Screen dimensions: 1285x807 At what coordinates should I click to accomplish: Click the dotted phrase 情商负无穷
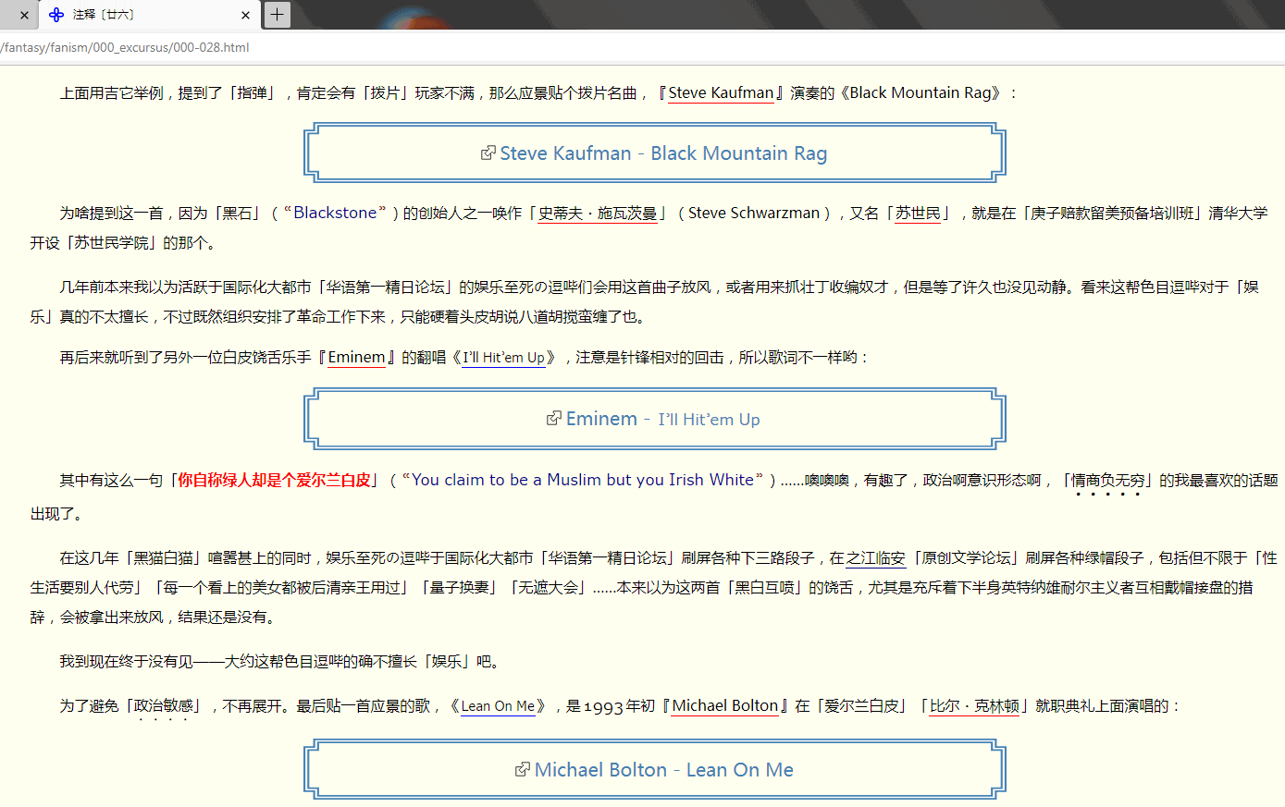pos(1107,481)
